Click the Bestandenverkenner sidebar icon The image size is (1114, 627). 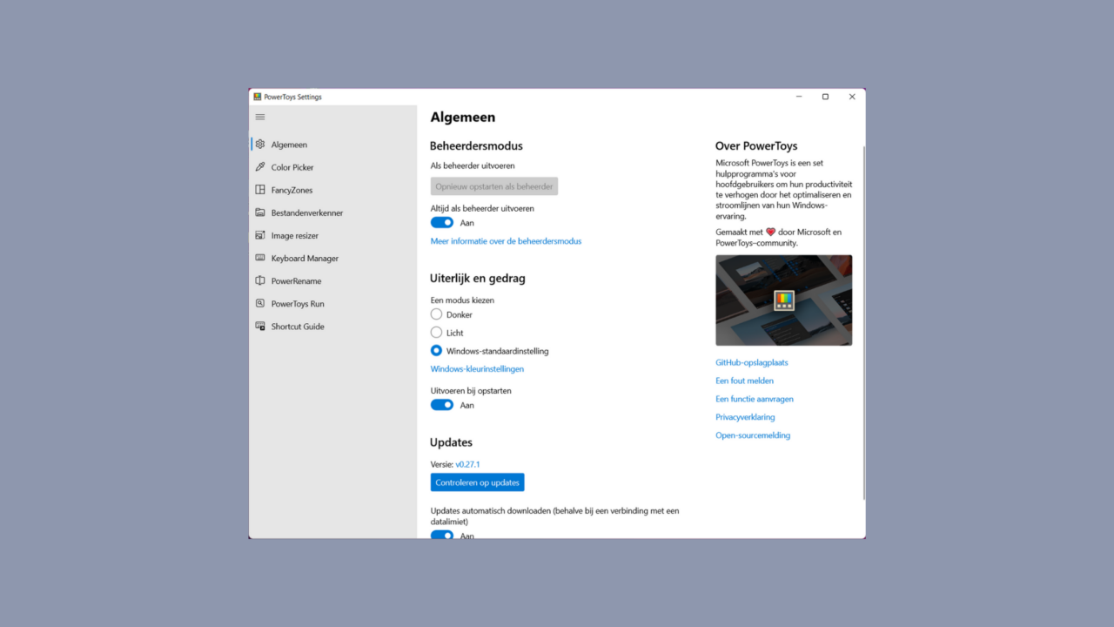(260, 212)
